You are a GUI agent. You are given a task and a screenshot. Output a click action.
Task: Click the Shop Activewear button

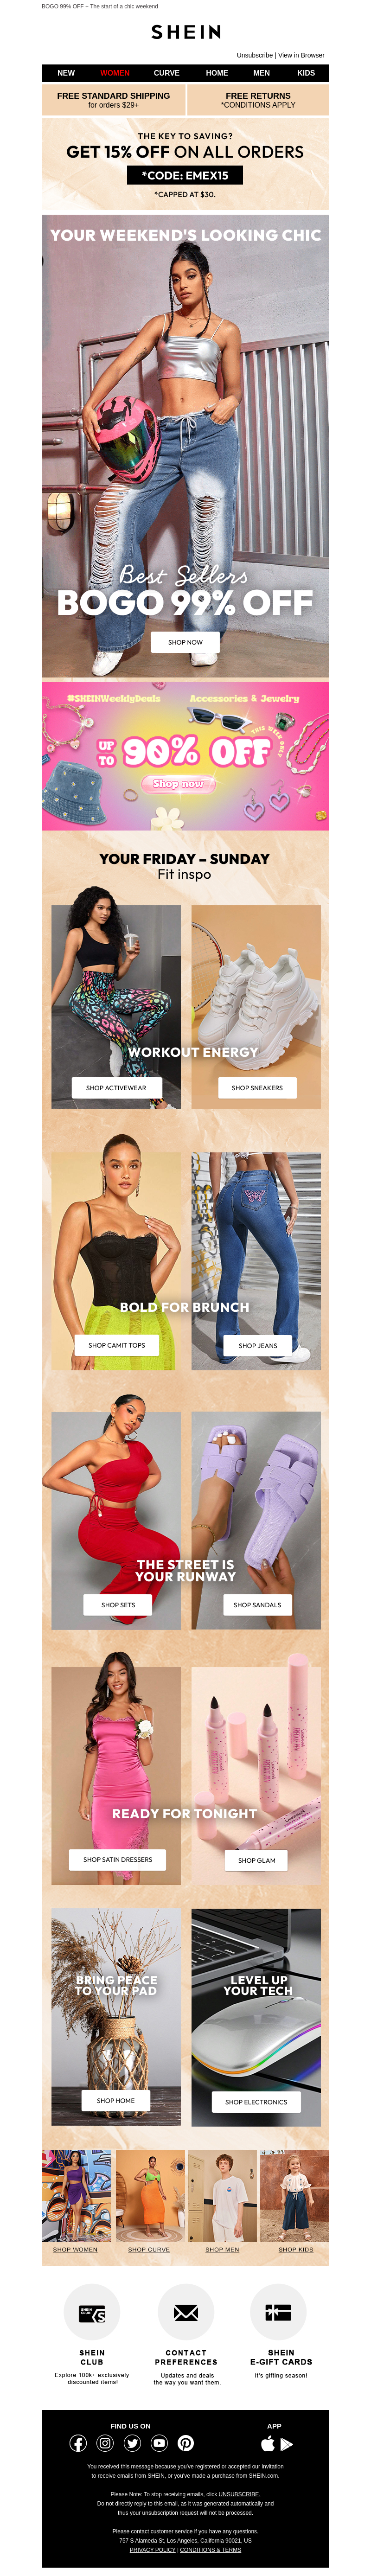(116, 1087)
